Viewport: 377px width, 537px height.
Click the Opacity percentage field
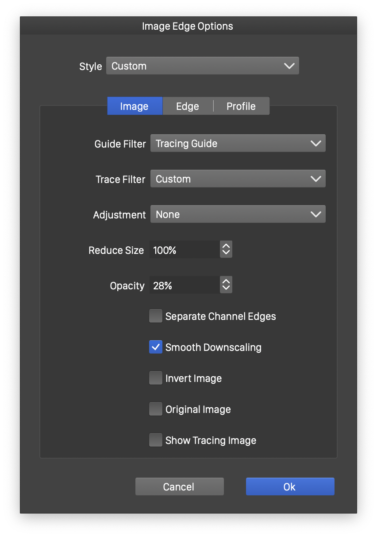[x=184, y=285]
